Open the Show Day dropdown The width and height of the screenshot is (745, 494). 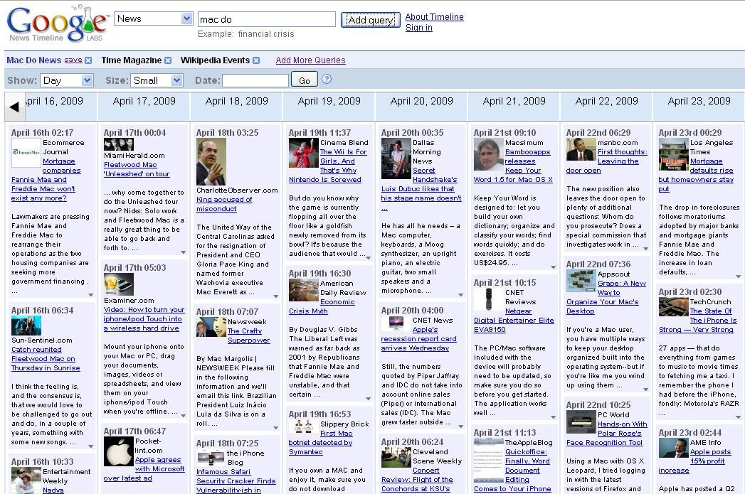click(x=67, y=80)
